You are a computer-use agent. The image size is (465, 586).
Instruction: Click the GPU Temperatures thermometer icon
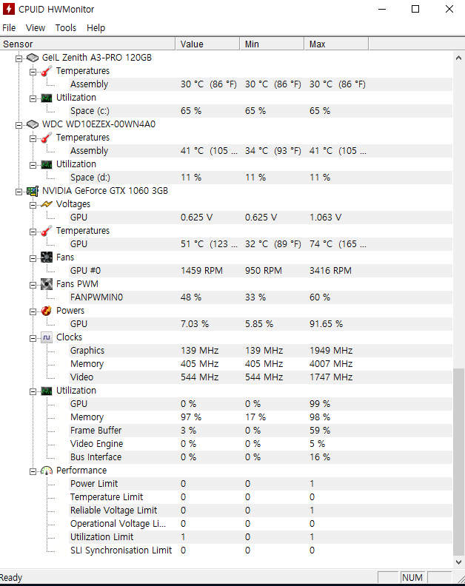pyautogui.click(x=47, y=231)
